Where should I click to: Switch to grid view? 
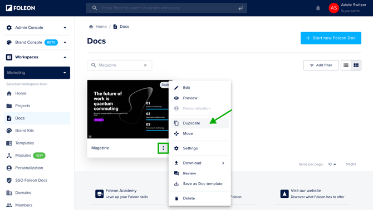(356, 65)
